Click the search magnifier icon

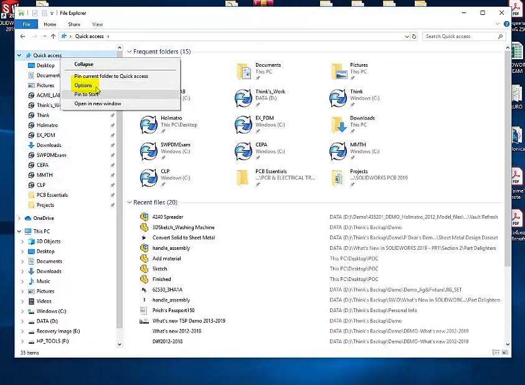500,36
